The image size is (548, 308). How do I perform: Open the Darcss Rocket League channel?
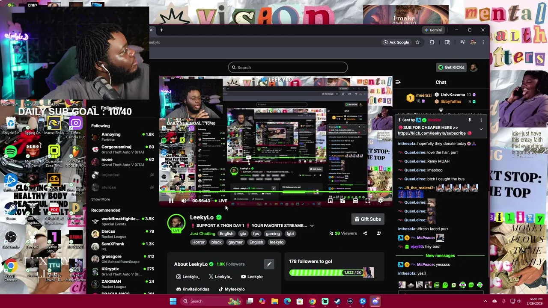pos(122,234)
